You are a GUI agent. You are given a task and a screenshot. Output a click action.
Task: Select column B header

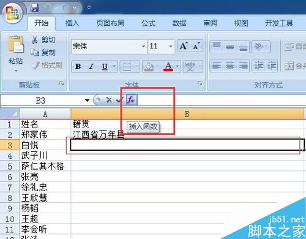click(187, 114)
